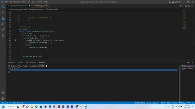This screenshot has width=195, height=109.
Task: Click assignmentpattern.java breadcrumb file segment
Action: coord(18,9)
